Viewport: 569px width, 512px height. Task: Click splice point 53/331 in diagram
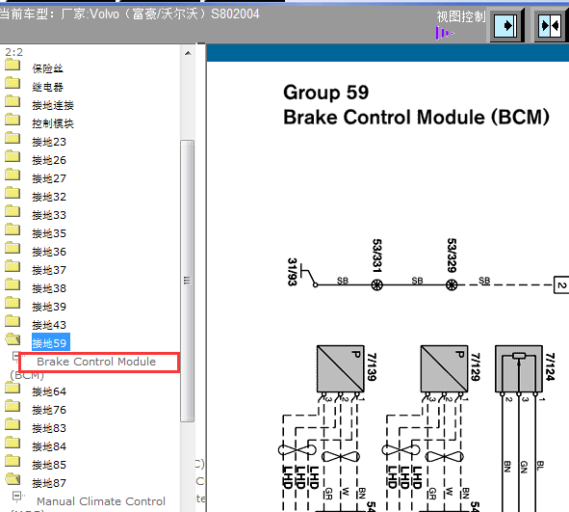click(x=377, y=284)
